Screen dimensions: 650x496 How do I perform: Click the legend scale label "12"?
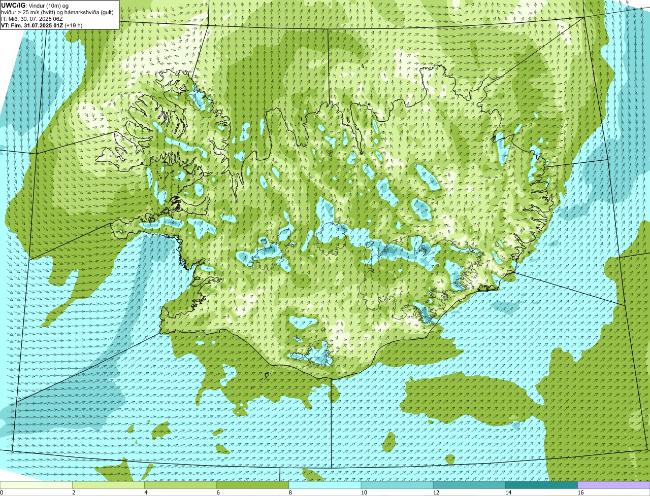click(x=436, y=492)
